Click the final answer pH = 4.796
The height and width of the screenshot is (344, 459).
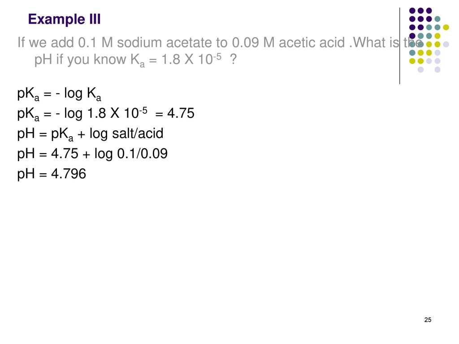click(52, 174)
